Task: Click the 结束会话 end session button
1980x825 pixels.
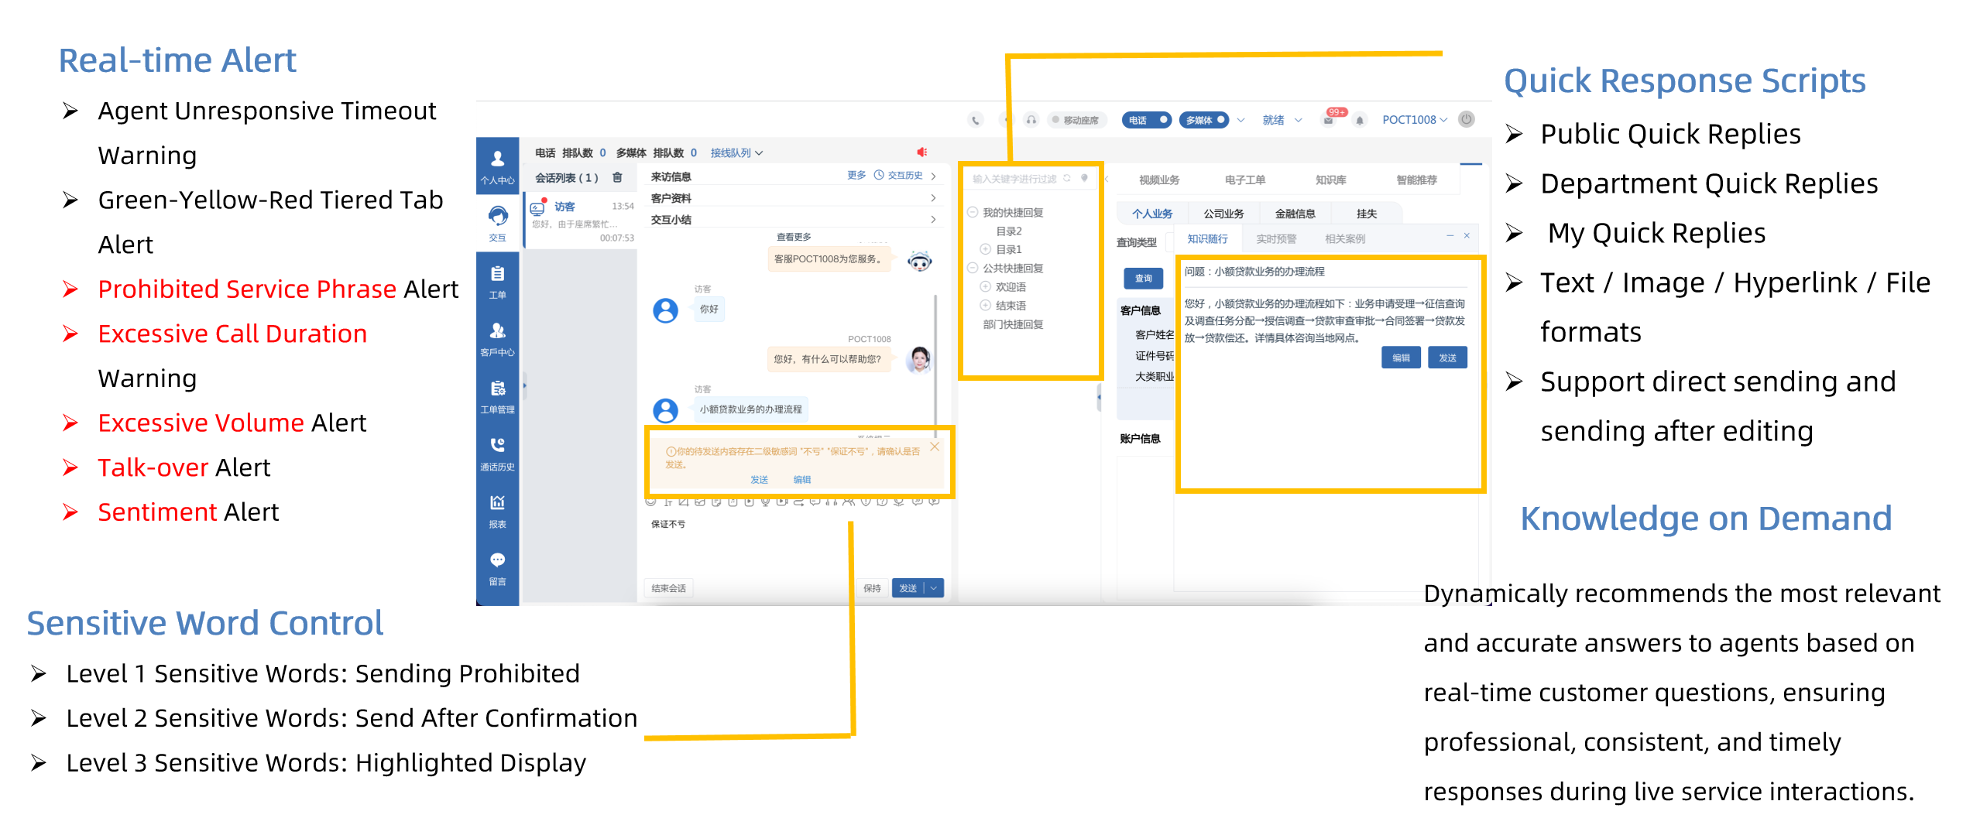Action: (668, 588)
